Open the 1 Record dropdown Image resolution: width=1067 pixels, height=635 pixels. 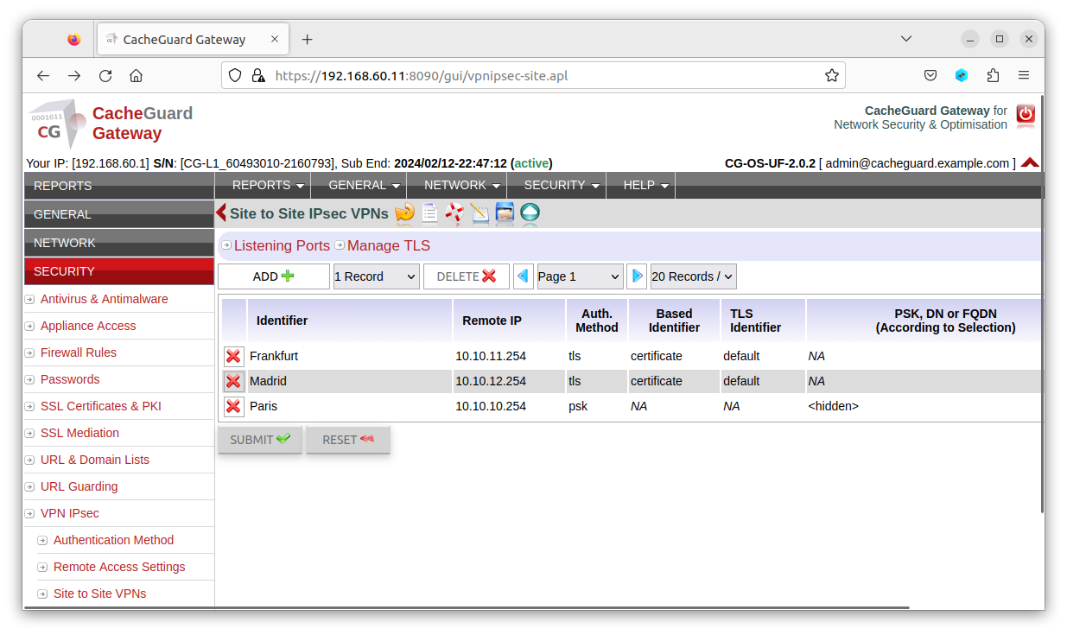point(376,276)
